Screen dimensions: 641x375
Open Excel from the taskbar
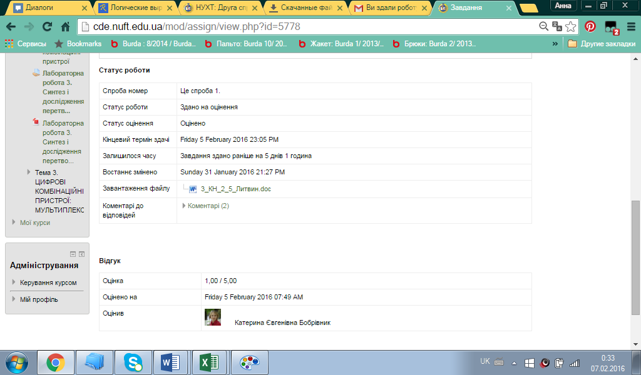[x=209, y=362]
